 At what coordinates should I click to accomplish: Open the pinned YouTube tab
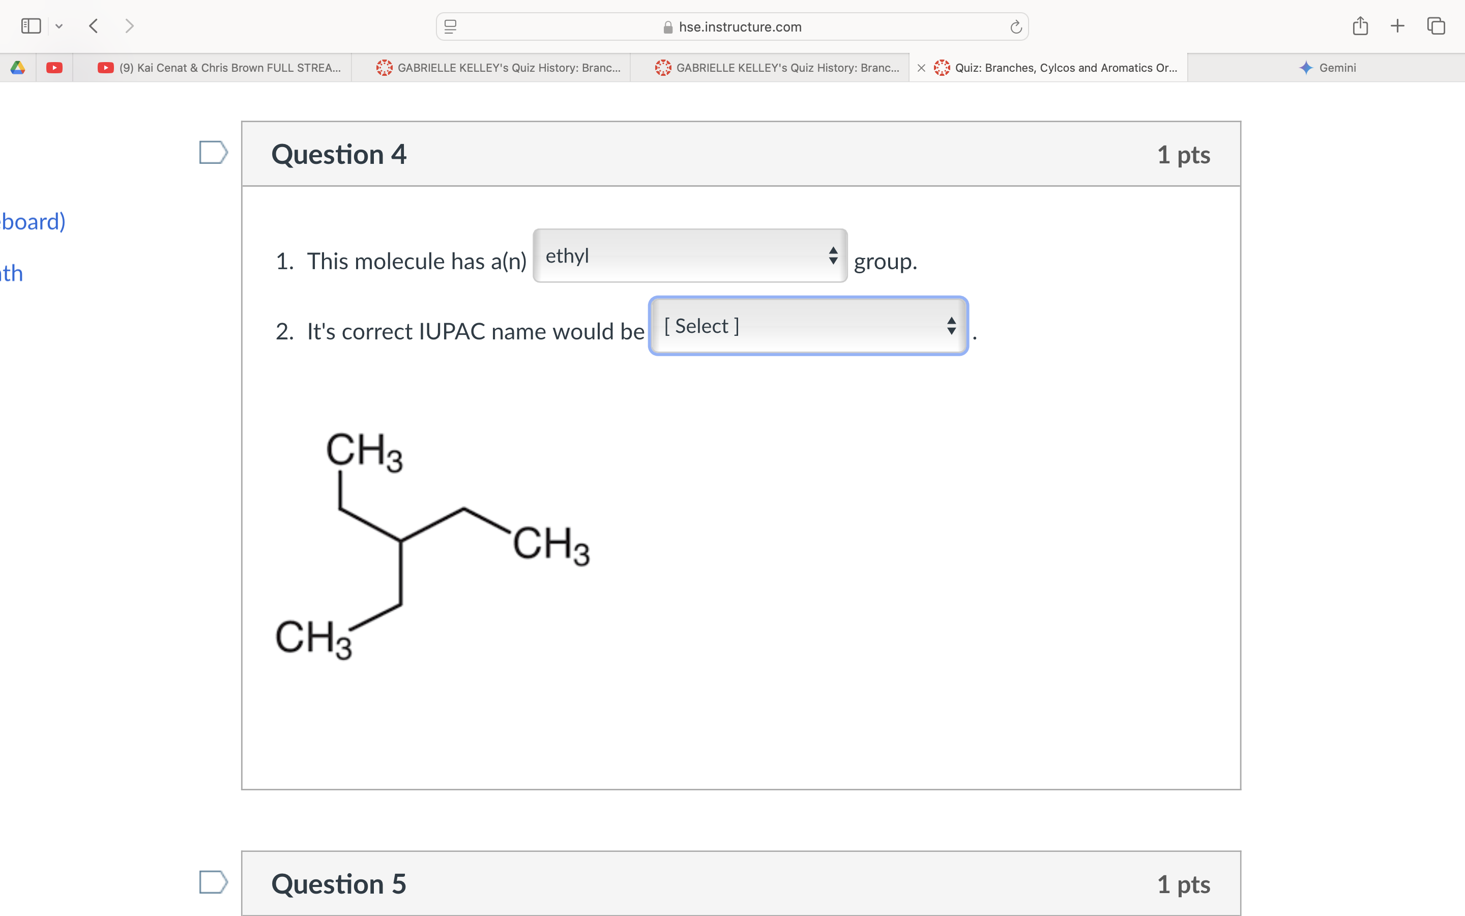pyautogui.click(x=54, y=68)
